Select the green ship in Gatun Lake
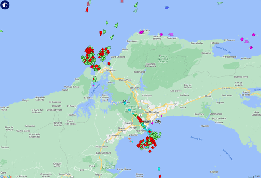The image size is (261, 178). (x=94, y=79)
